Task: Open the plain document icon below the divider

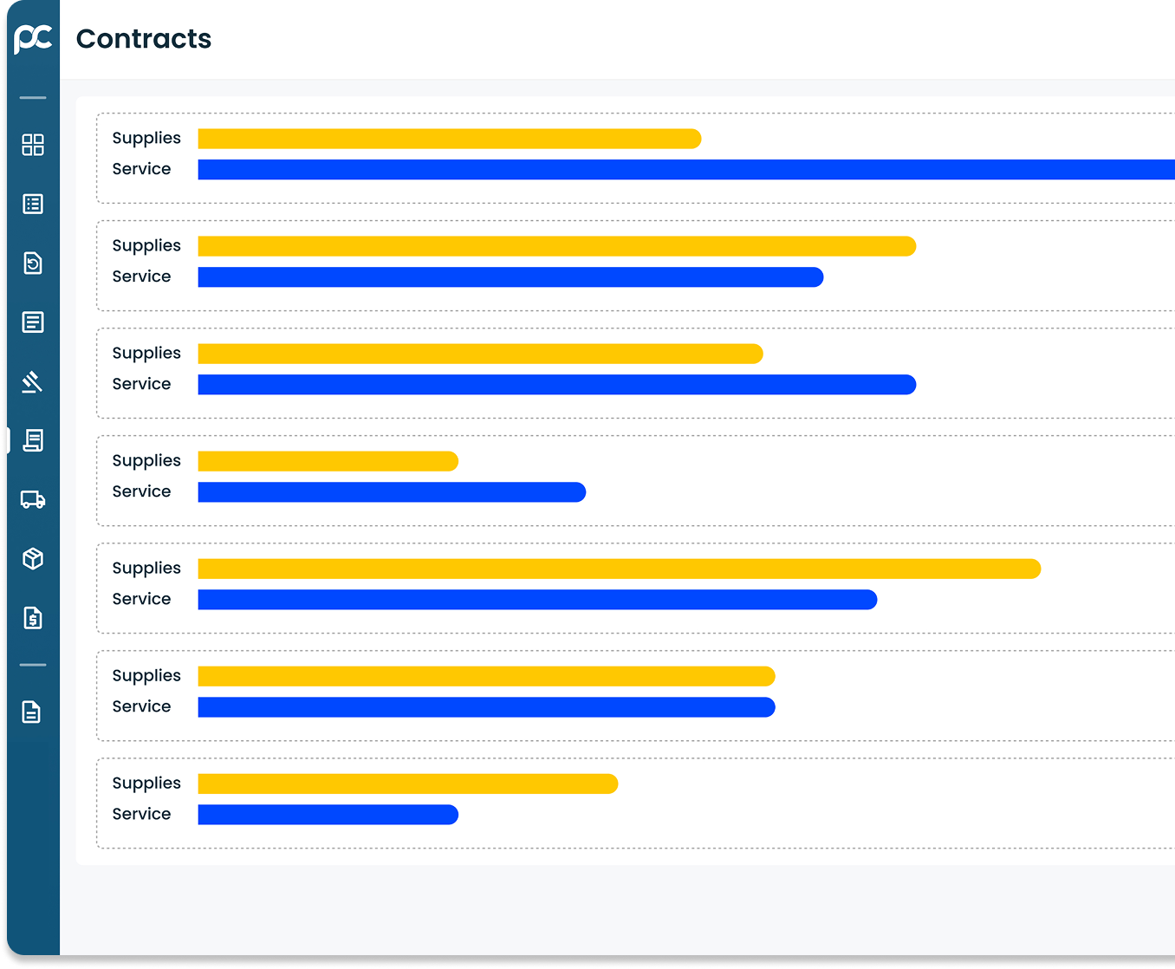Action: pos(32,712)
